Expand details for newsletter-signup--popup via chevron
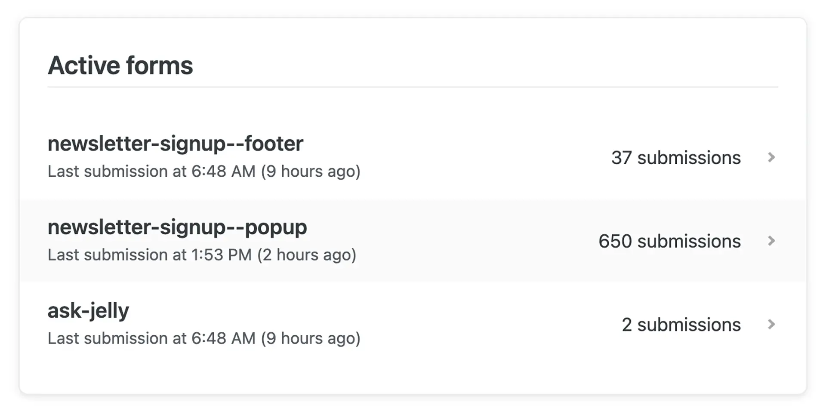The width and height of the screenshot is (826, 414). (772, 241)
